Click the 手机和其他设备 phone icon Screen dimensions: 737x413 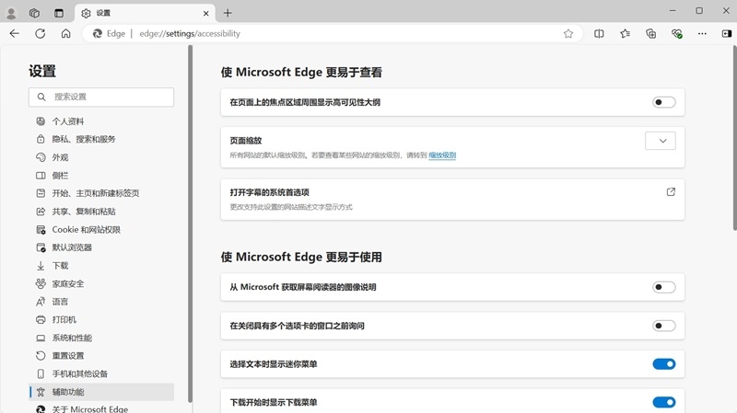pos(41,373)
